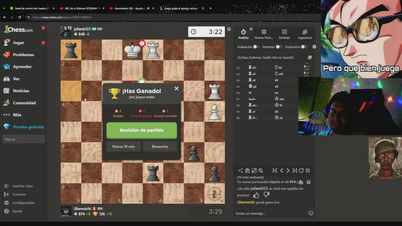This screenshot has width=402, height=226.
Task: Open the Análisis tab clock icon
Action: [x=243, y=32]
